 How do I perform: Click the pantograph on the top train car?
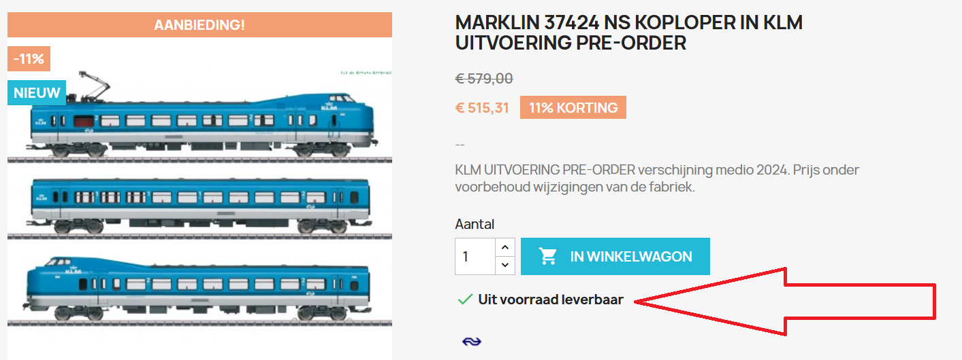pyautogui.click(x=94, y=84)
